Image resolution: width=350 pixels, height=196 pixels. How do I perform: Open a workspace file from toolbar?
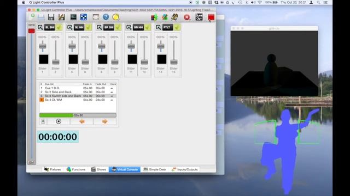[x=41, y=17]
